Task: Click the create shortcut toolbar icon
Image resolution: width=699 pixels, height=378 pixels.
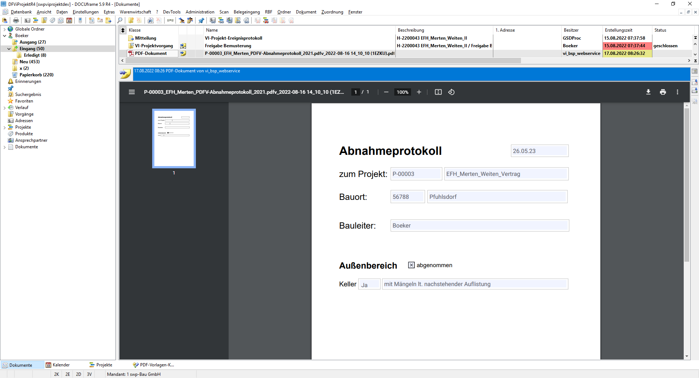Action: [150, 20]
